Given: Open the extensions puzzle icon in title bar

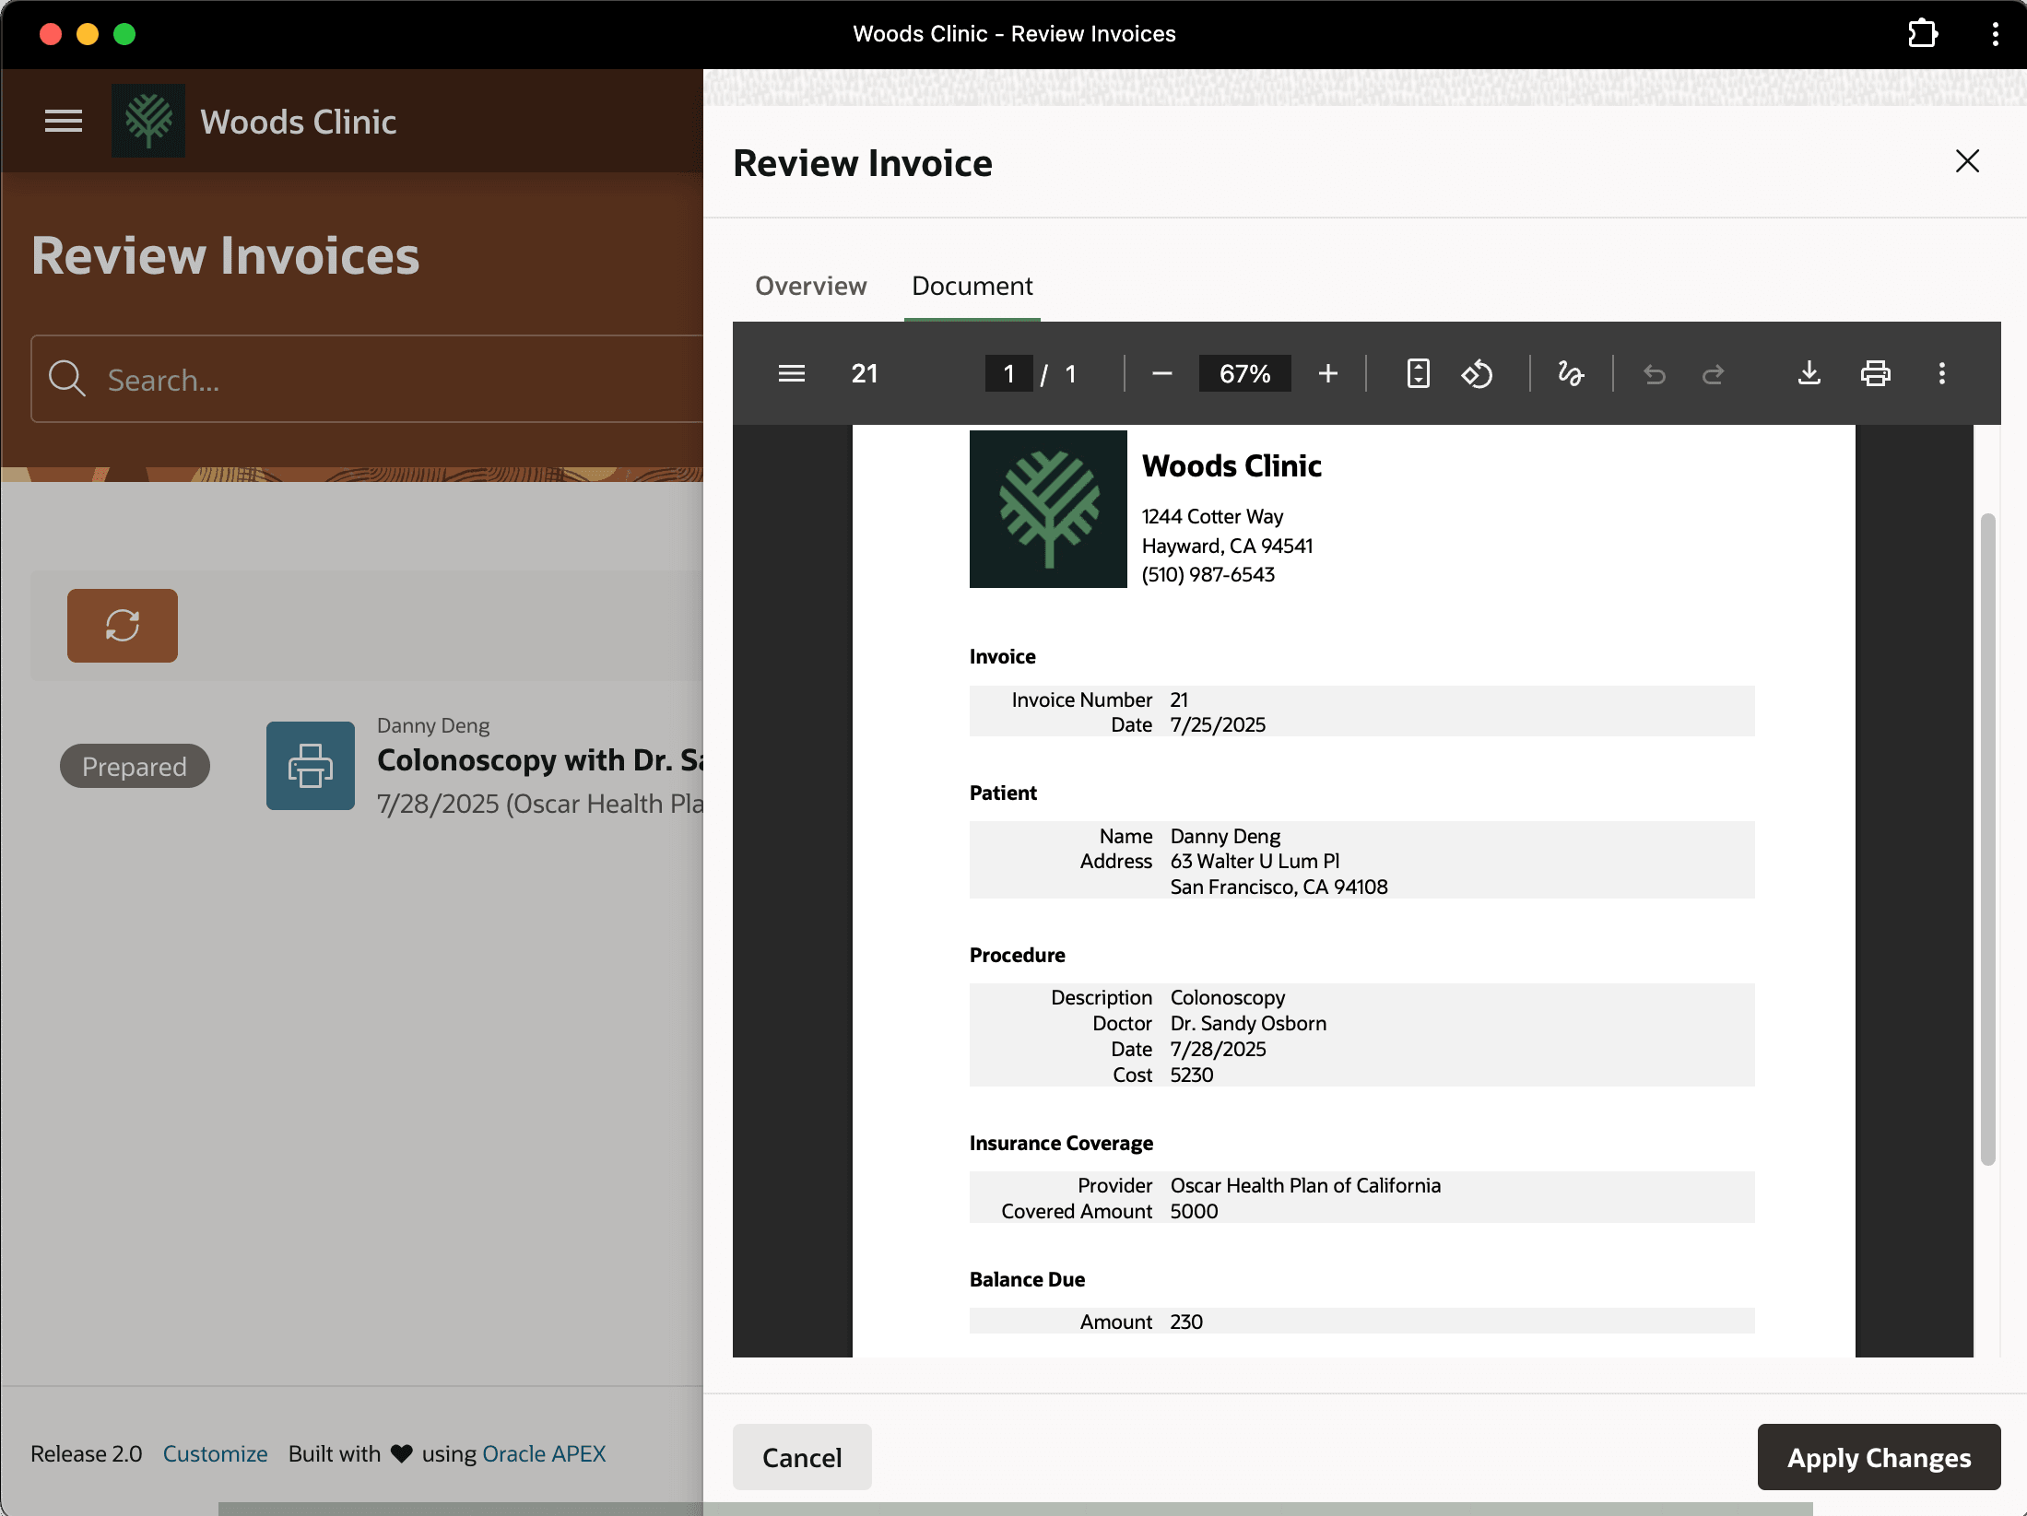Looking at the screenshot, I should (1923, 34).
